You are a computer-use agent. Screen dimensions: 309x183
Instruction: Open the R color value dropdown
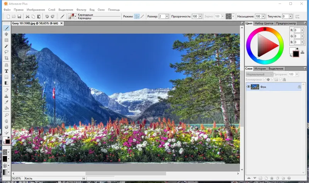pos(302,30)
